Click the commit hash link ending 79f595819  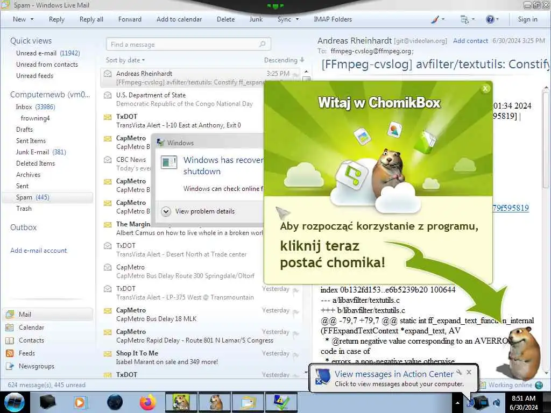(x=511, y=208)
